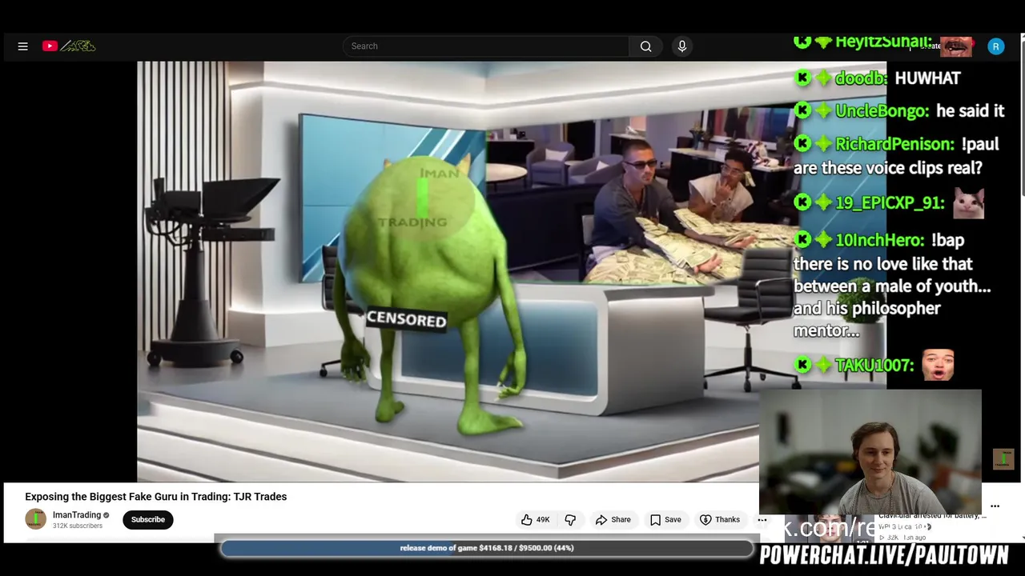This screenshot has height=576, width=1025.
Task: Click the face emote in TAKU1007 message
Action: (938, 365)
